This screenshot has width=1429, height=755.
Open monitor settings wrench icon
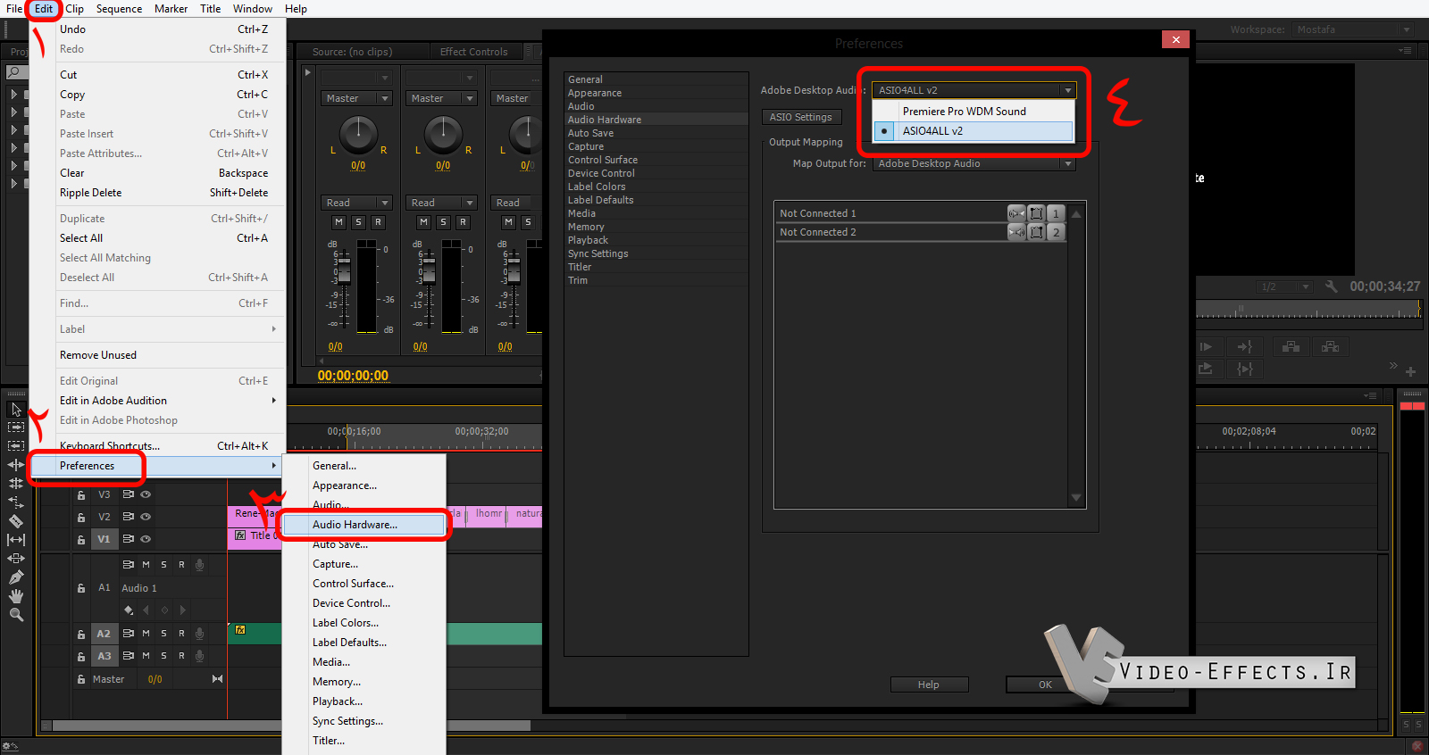[x=1332, y=286]
